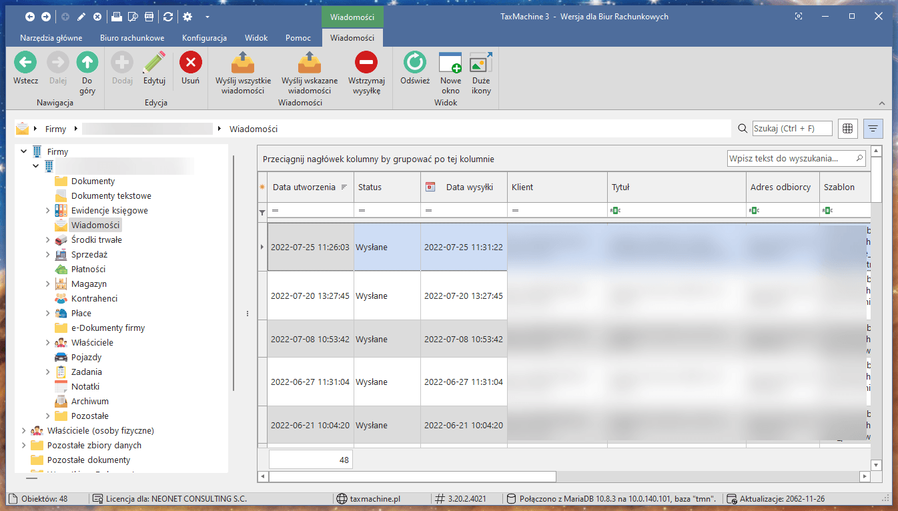Expand the Ewidencje księgowe tree node
Image resolution: width=898 pixels, height=511 pixels.
[x=48, y=211]
